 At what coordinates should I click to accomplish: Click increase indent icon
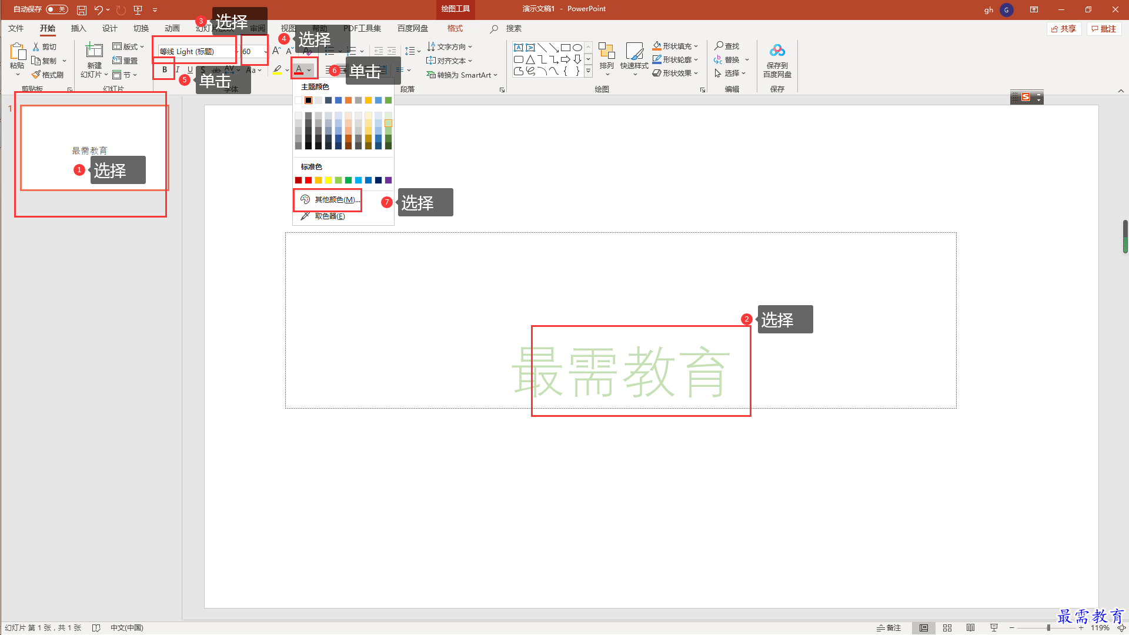click(x=392, y=51)
